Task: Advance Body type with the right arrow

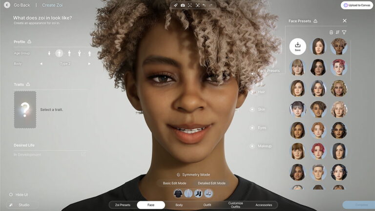Action: 89,64
